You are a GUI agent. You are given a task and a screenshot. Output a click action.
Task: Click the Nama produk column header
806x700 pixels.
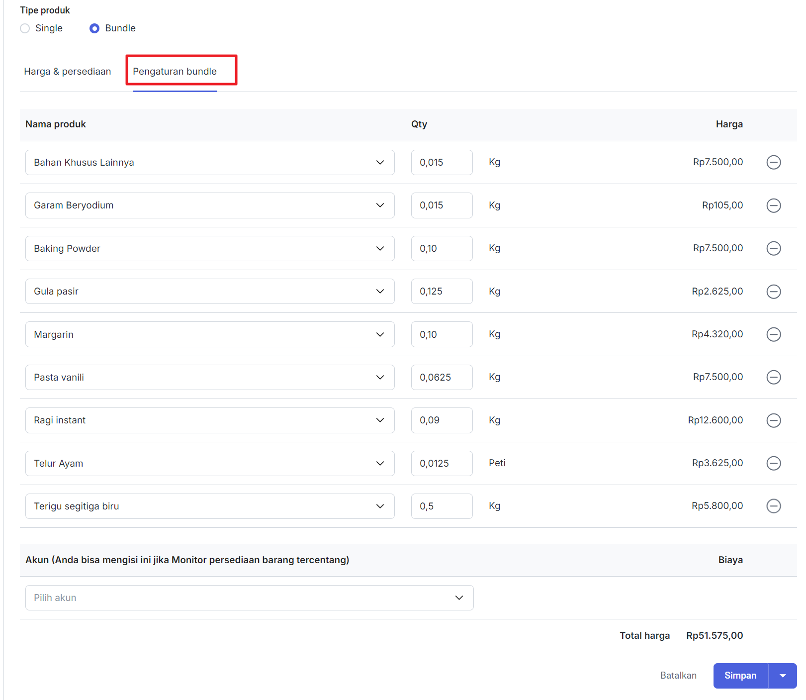pyautogui.click(x=56, y=124)
